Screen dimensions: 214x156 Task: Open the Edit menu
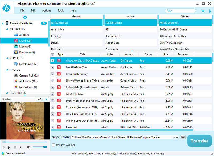pos(33,10)
